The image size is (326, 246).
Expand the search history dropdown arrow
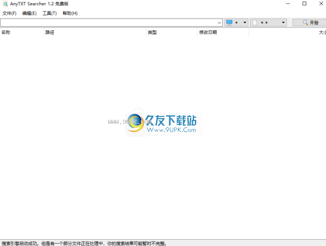click(x=219, y=23)
